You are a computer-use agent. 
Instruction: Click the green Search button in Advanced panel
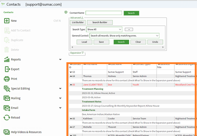click(x=121, y=42)
